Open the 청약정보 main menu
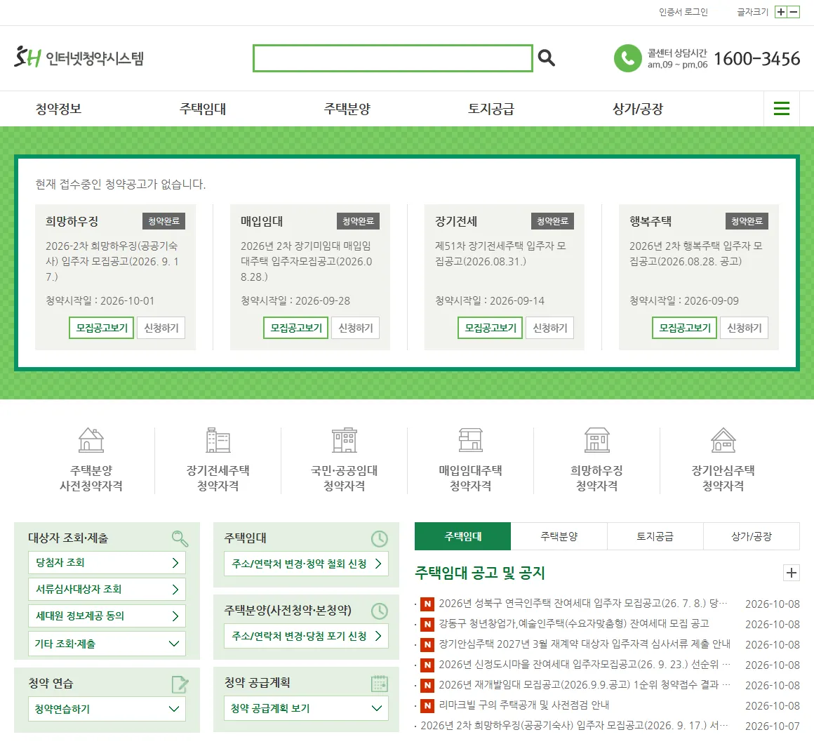 [58, 109]
